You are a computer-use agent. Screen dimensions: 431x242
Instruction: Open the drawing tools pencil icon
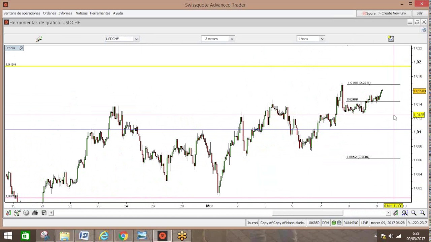click(x=39, y=39)
